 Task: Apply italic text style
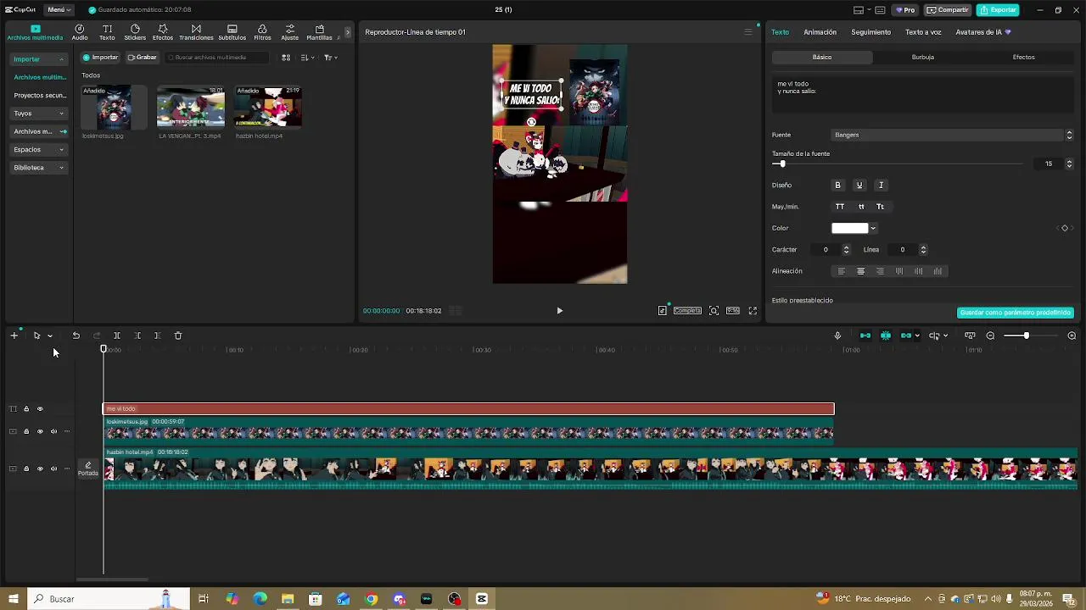pos(881,185)
